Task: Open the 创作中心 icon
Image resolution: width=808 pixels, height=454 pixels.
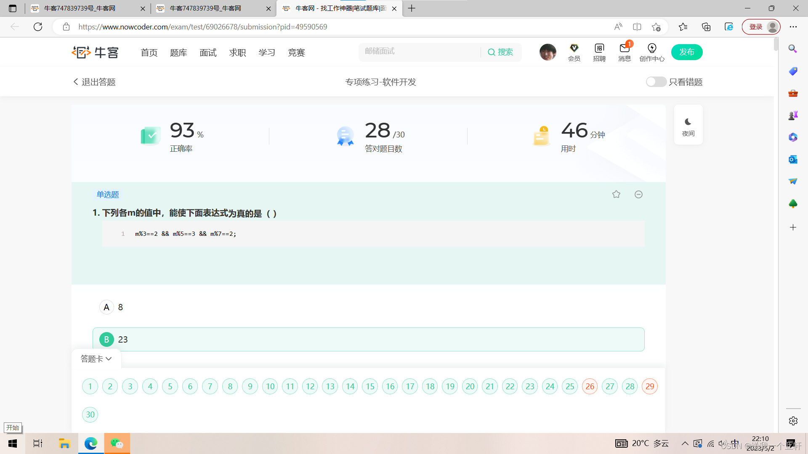Action: pyautogui.click(x=652, y=51)
